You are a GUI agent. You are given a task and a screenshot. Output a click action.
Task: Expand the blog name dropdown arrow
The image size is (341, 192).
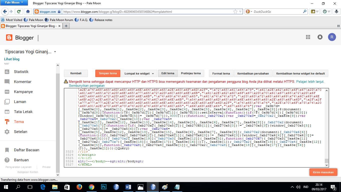[55, 52]
